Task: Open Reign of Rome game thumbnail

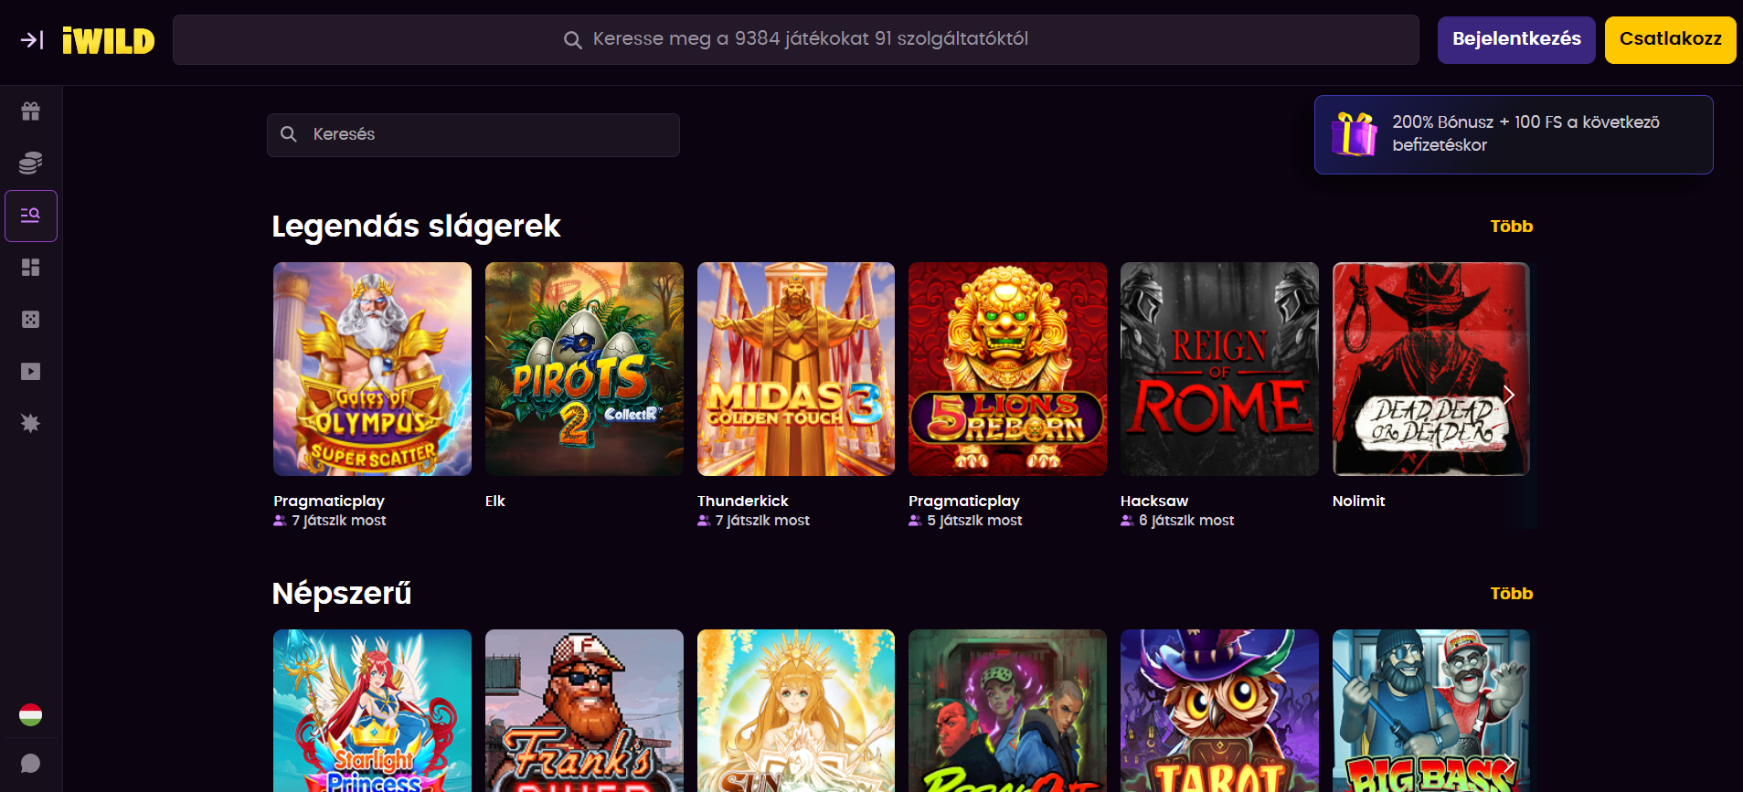Action: pos(1219,369)
